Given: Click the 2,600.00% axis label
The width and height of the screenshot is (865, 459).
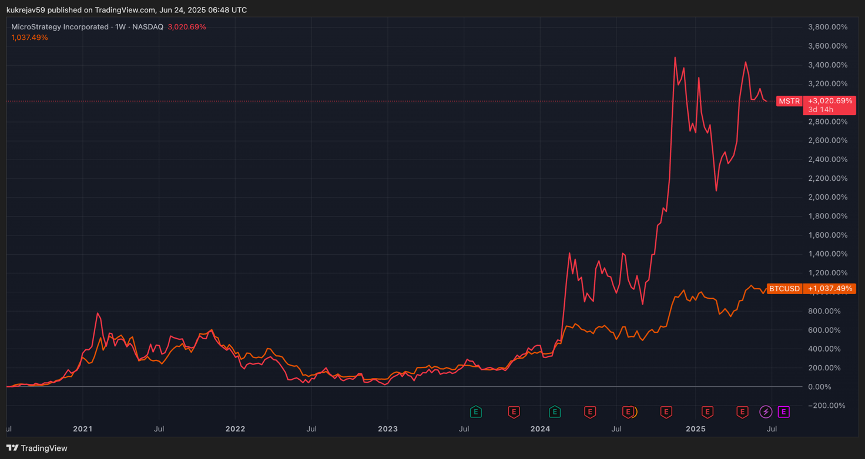Looking at the screenshot, I should (x=828, y=140).
